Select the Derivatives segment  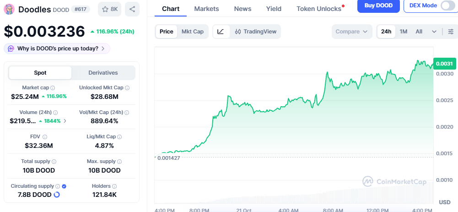point(103,73)
